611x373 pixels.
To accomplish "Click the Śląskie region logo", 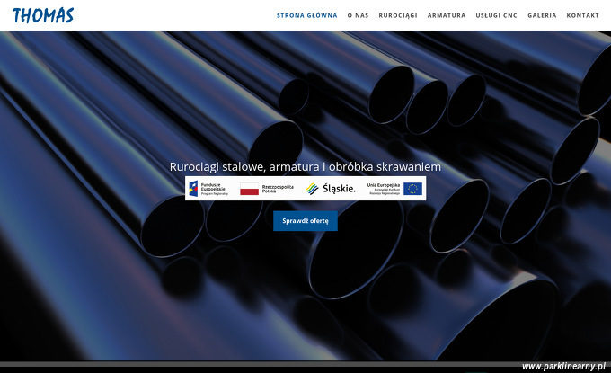I will (331, 189).
